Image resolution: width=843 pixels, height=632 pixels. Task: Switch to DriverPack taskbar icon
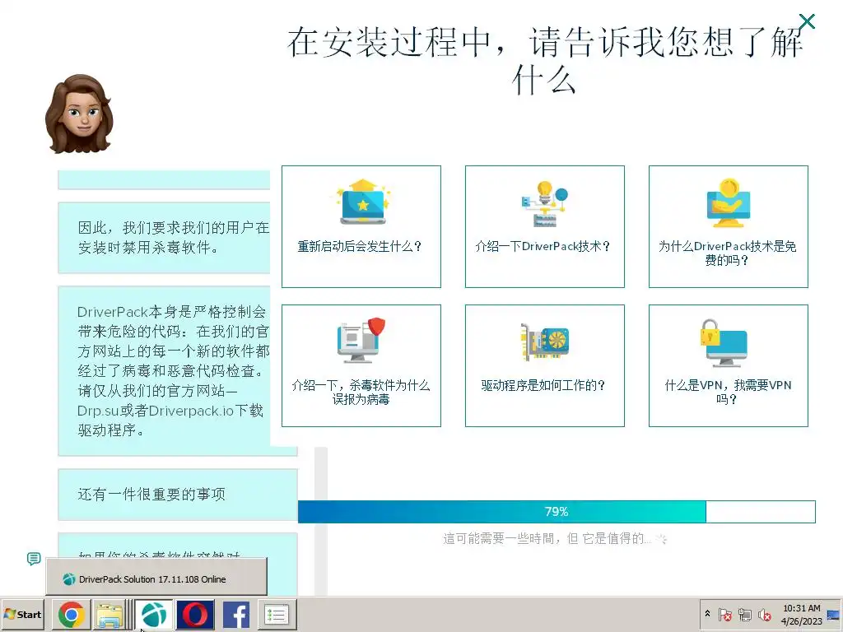154,615
